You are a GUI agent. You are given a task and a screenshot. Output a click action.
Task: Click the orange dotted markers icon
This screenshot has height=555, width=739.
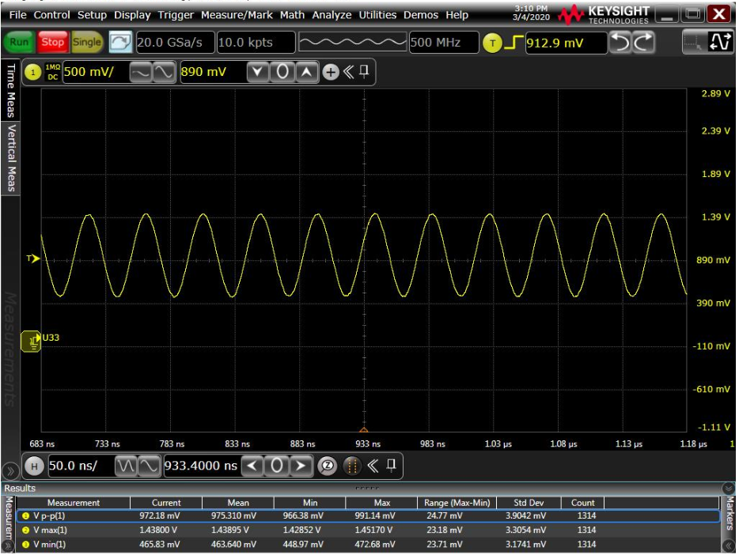point(351,466)
